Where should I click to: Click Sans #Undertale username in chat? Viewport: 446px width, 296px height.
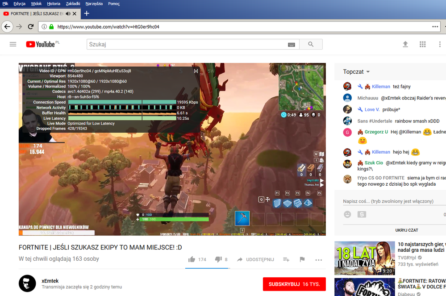point(375,121)
